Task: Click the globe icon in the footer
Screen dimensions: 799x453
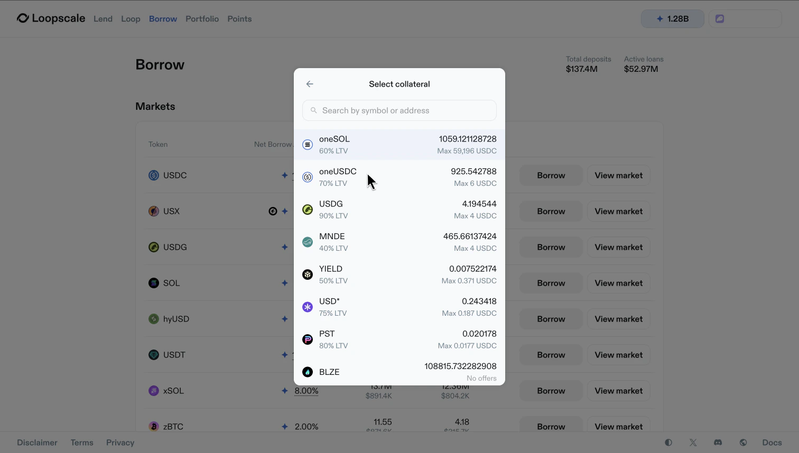Action: coord(744,442)
